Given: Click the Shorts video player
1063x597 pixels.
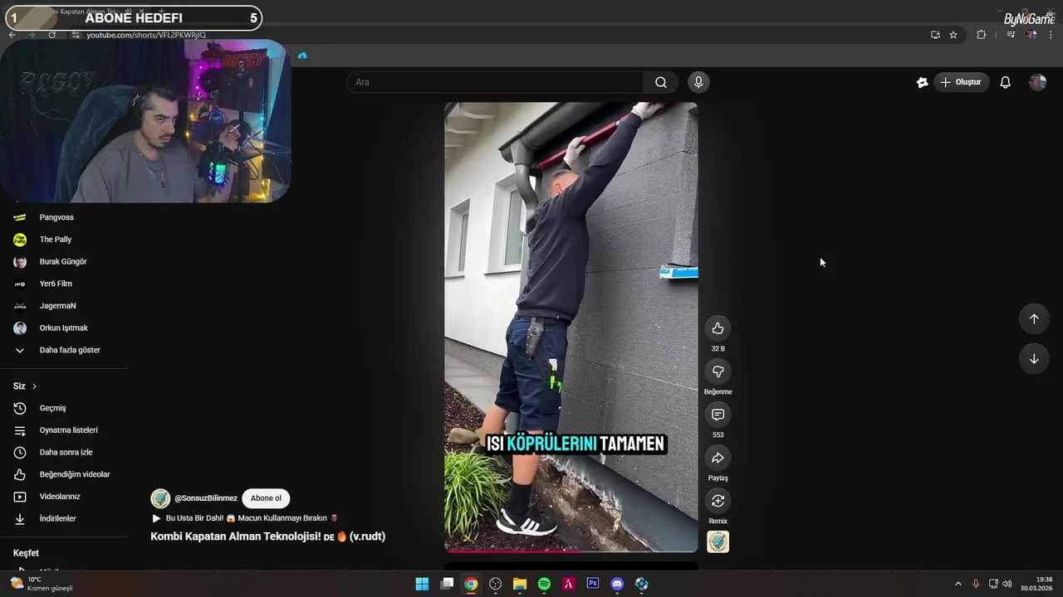Looking at the screenshot, I should [x=571, y=327].
